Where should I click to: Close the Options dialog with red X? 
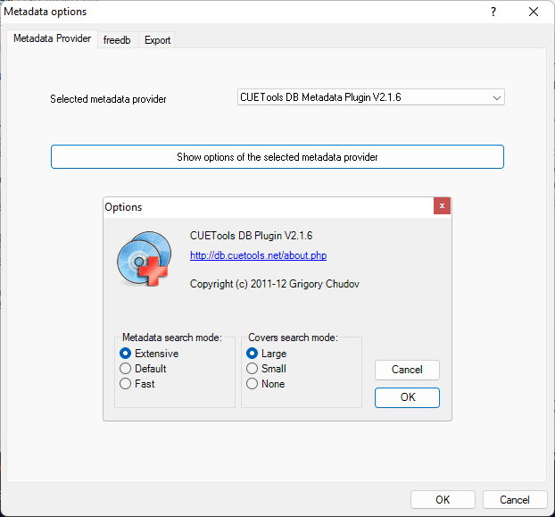tap(442, 206)
